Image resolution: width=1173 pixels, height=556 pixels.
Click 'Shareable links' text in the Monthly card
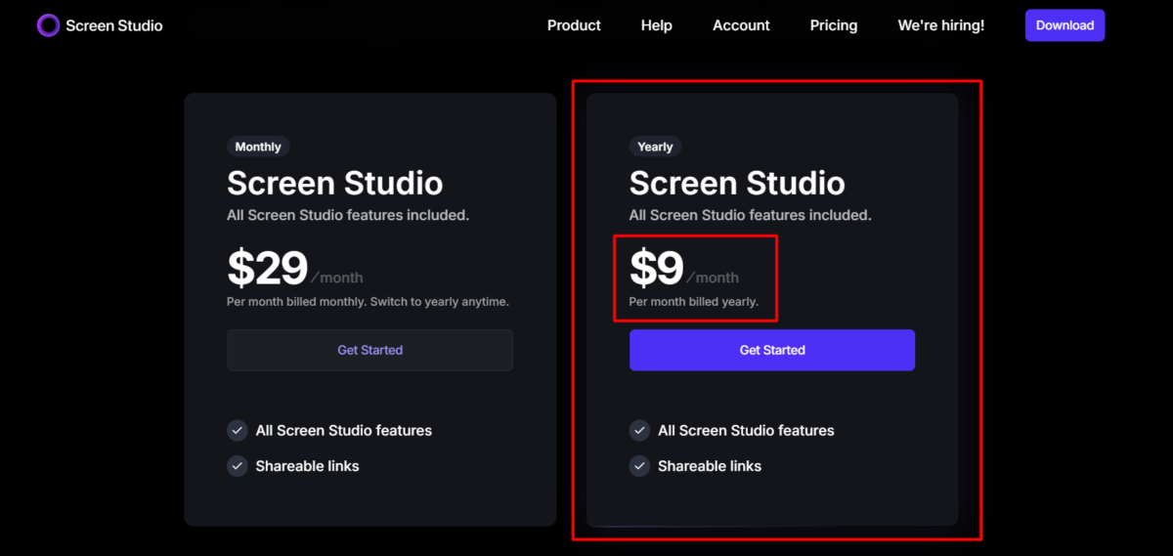click(x=307, y=466)
